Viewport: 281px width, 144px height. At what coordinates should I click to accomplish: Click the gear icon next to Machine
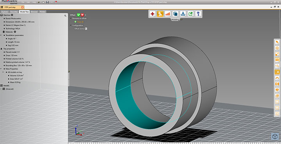[12, 15]
